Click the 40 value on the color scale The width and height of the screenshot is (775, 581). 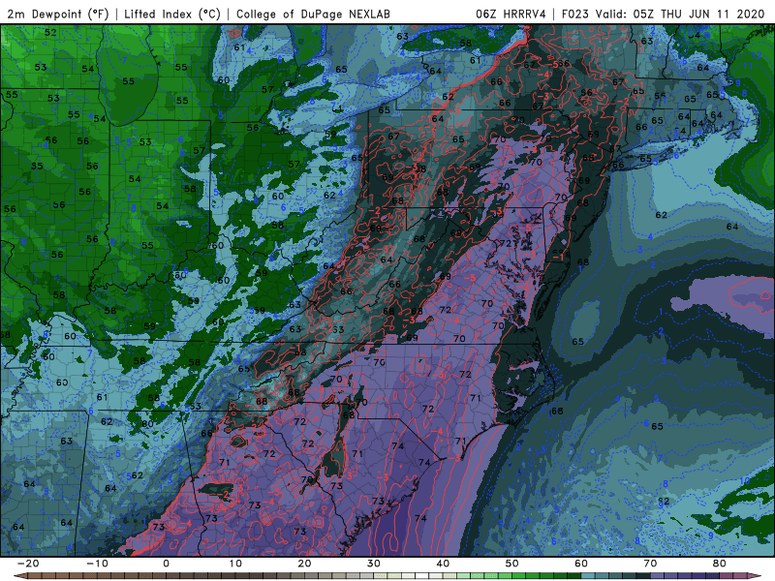click(443, 564)
